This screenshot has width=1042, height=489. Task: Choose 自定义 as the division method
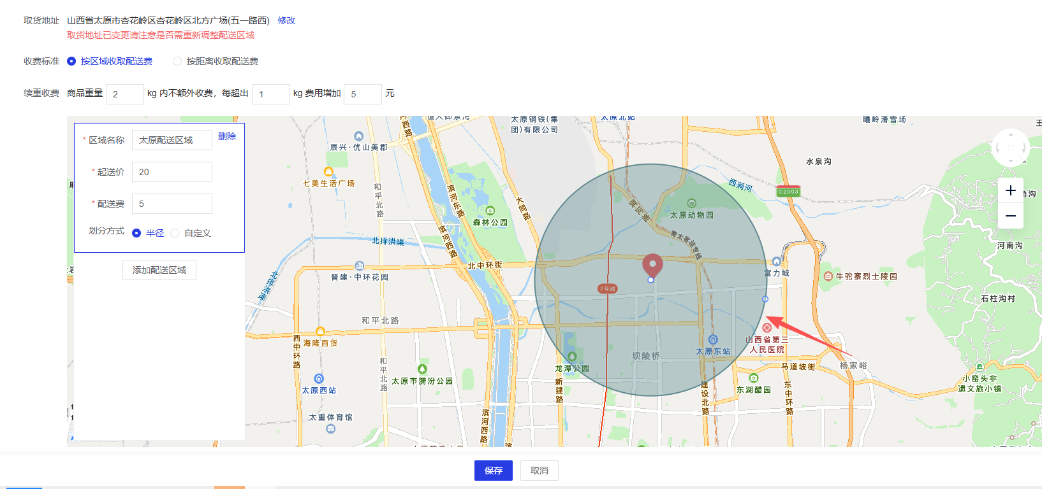[175, 233]
